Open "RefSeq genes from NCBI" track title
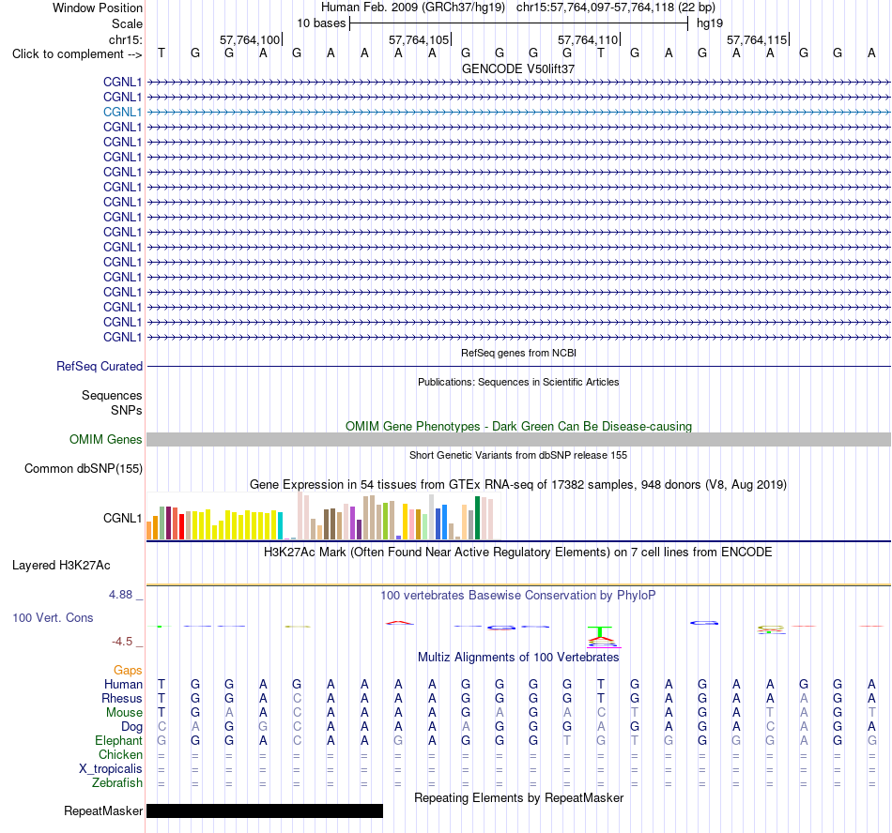Viewport: 892px width, 833px height. click(x=518, y=353)
